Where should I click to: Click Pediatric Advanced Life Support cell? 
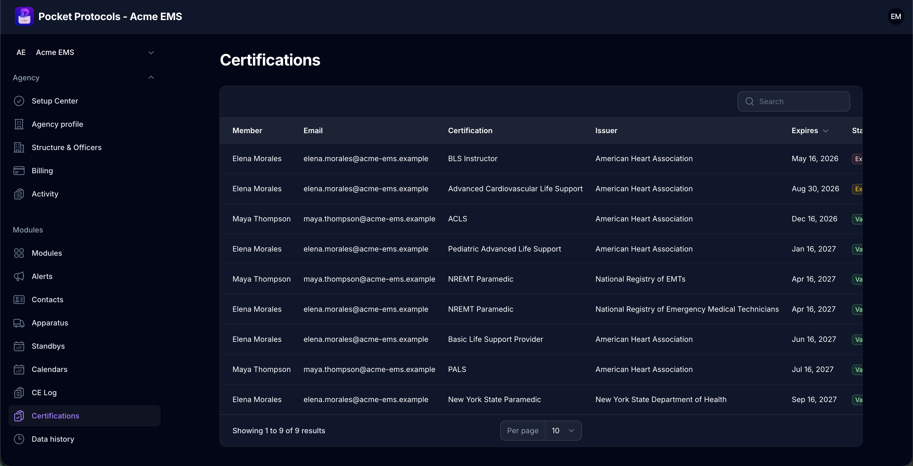504,249
